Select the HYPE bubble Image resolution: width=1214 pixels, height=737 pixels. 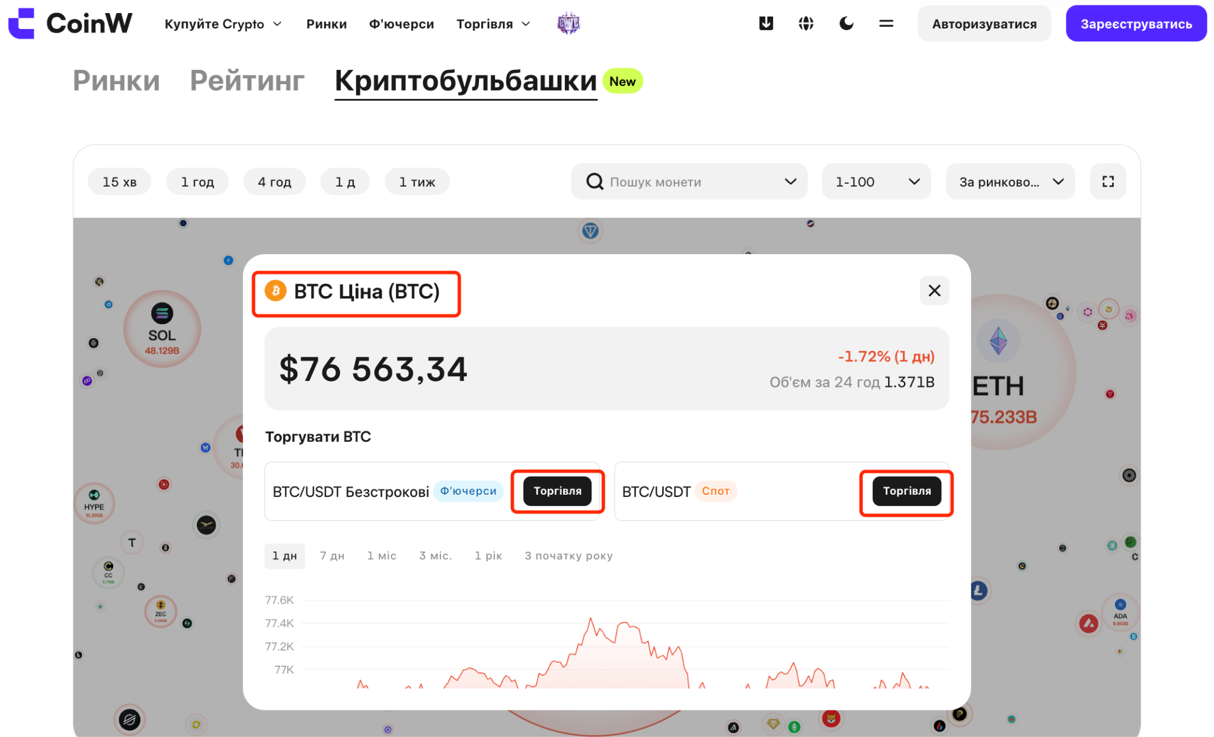[94, 504]
